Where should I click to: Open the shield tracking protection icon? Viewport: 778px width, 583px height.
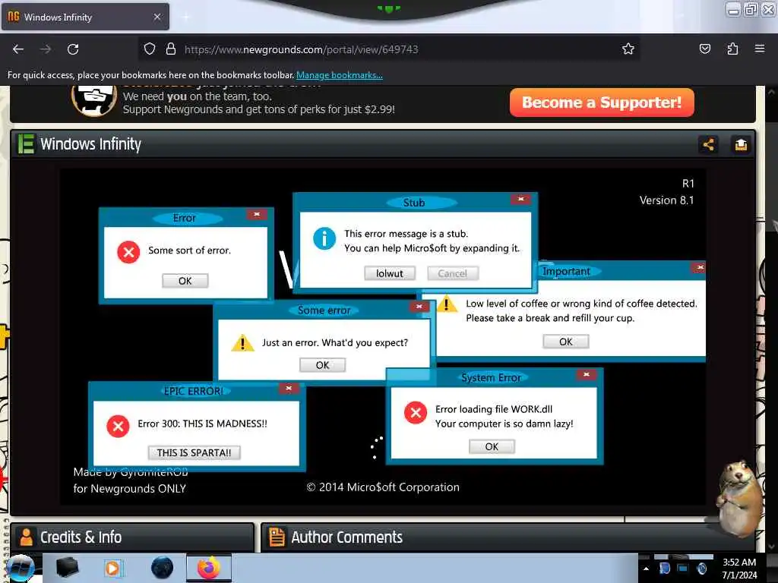pyautogui.click(x=150, y=49)
